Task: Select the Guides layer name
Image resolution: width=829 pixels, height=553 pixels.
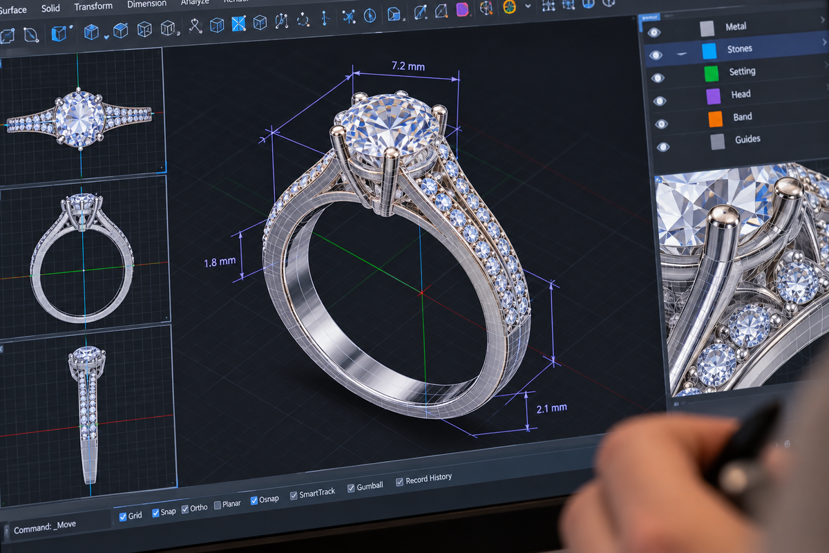Action: [x=747, y=139]
